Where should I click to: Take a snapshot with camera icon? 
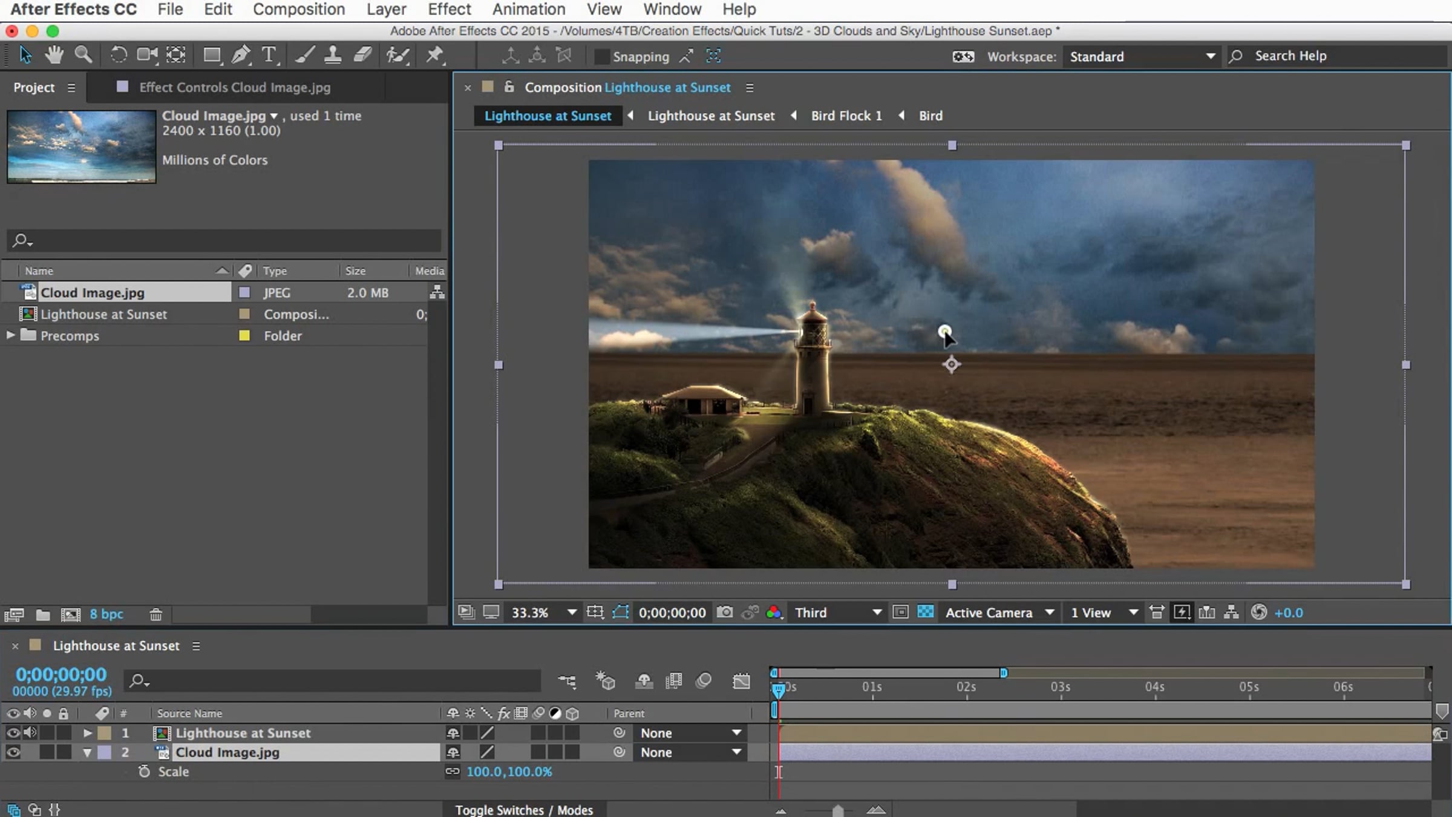(x=724, y=612)
